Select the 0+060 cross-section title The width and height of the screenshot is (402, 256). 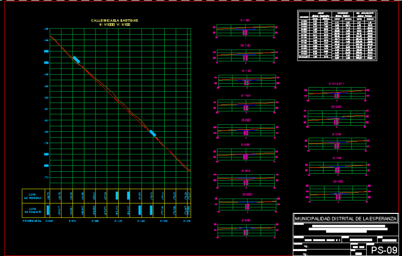(x=246, y=145)
